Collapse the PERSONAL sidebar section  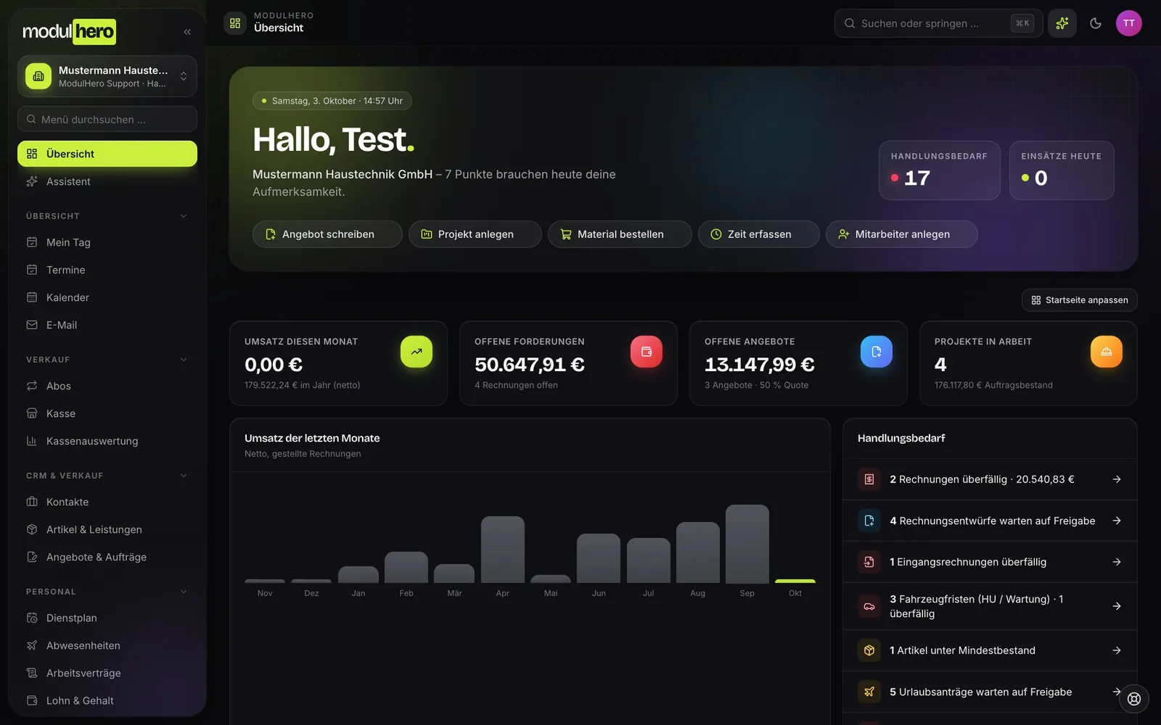[x=184, y=592]
